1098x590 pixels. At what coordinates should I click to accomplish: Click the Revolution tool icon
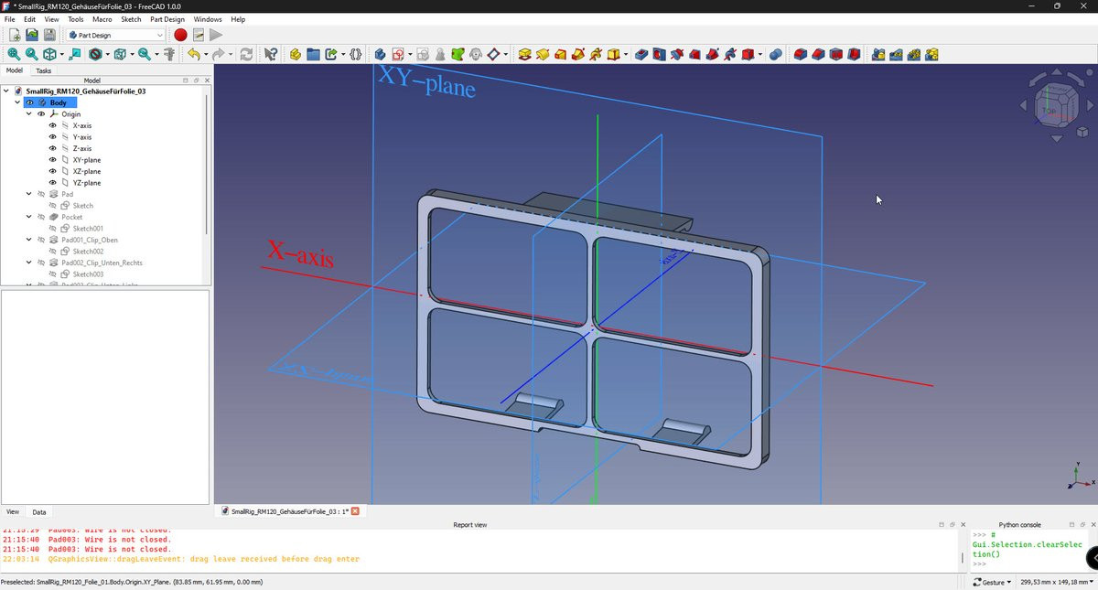tap(543, 55)
